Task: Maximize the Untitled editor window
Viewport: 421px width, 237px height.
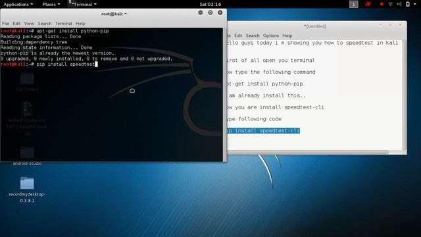Action: point(390,25)
